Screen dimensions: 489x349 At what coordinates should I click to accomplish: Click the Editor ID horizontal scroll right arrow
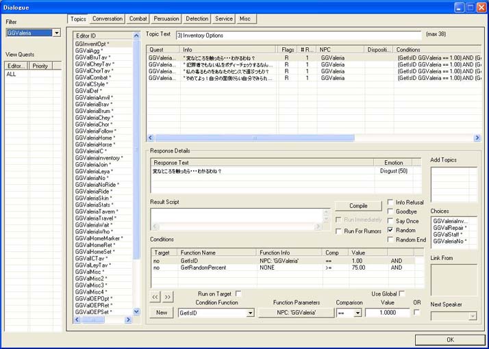[x=128, y=320]
